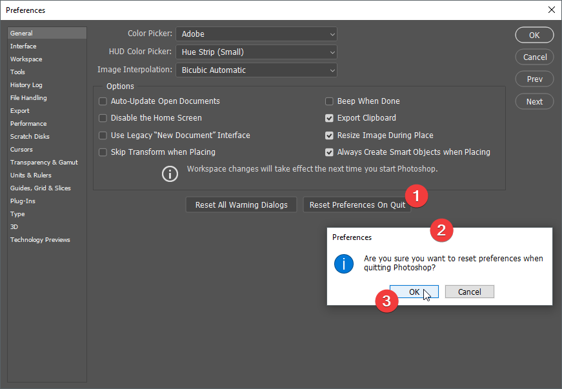Turn off Resize Image During Place

329,135
